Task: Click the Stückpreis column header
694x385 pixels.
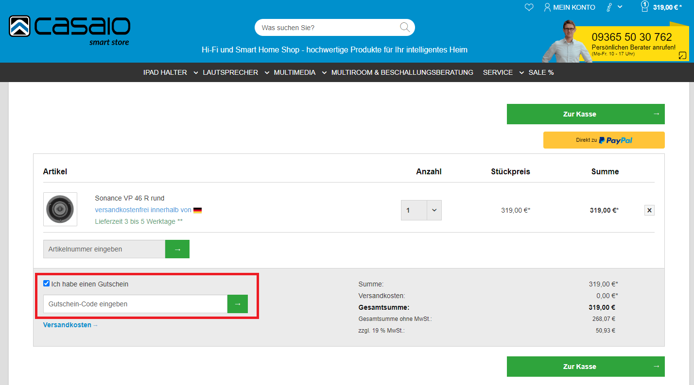Action: (x=510, y=171)
